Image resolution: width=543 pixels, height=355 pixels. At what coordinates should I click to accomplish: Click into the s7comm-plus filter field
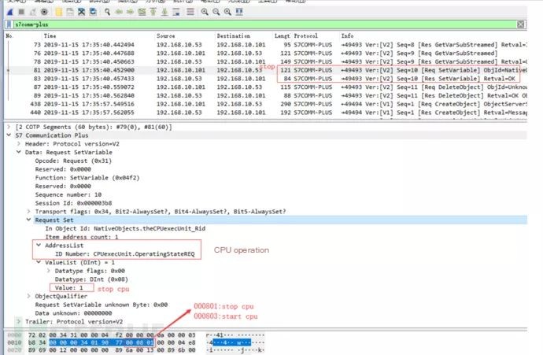[x=265, y=24]
